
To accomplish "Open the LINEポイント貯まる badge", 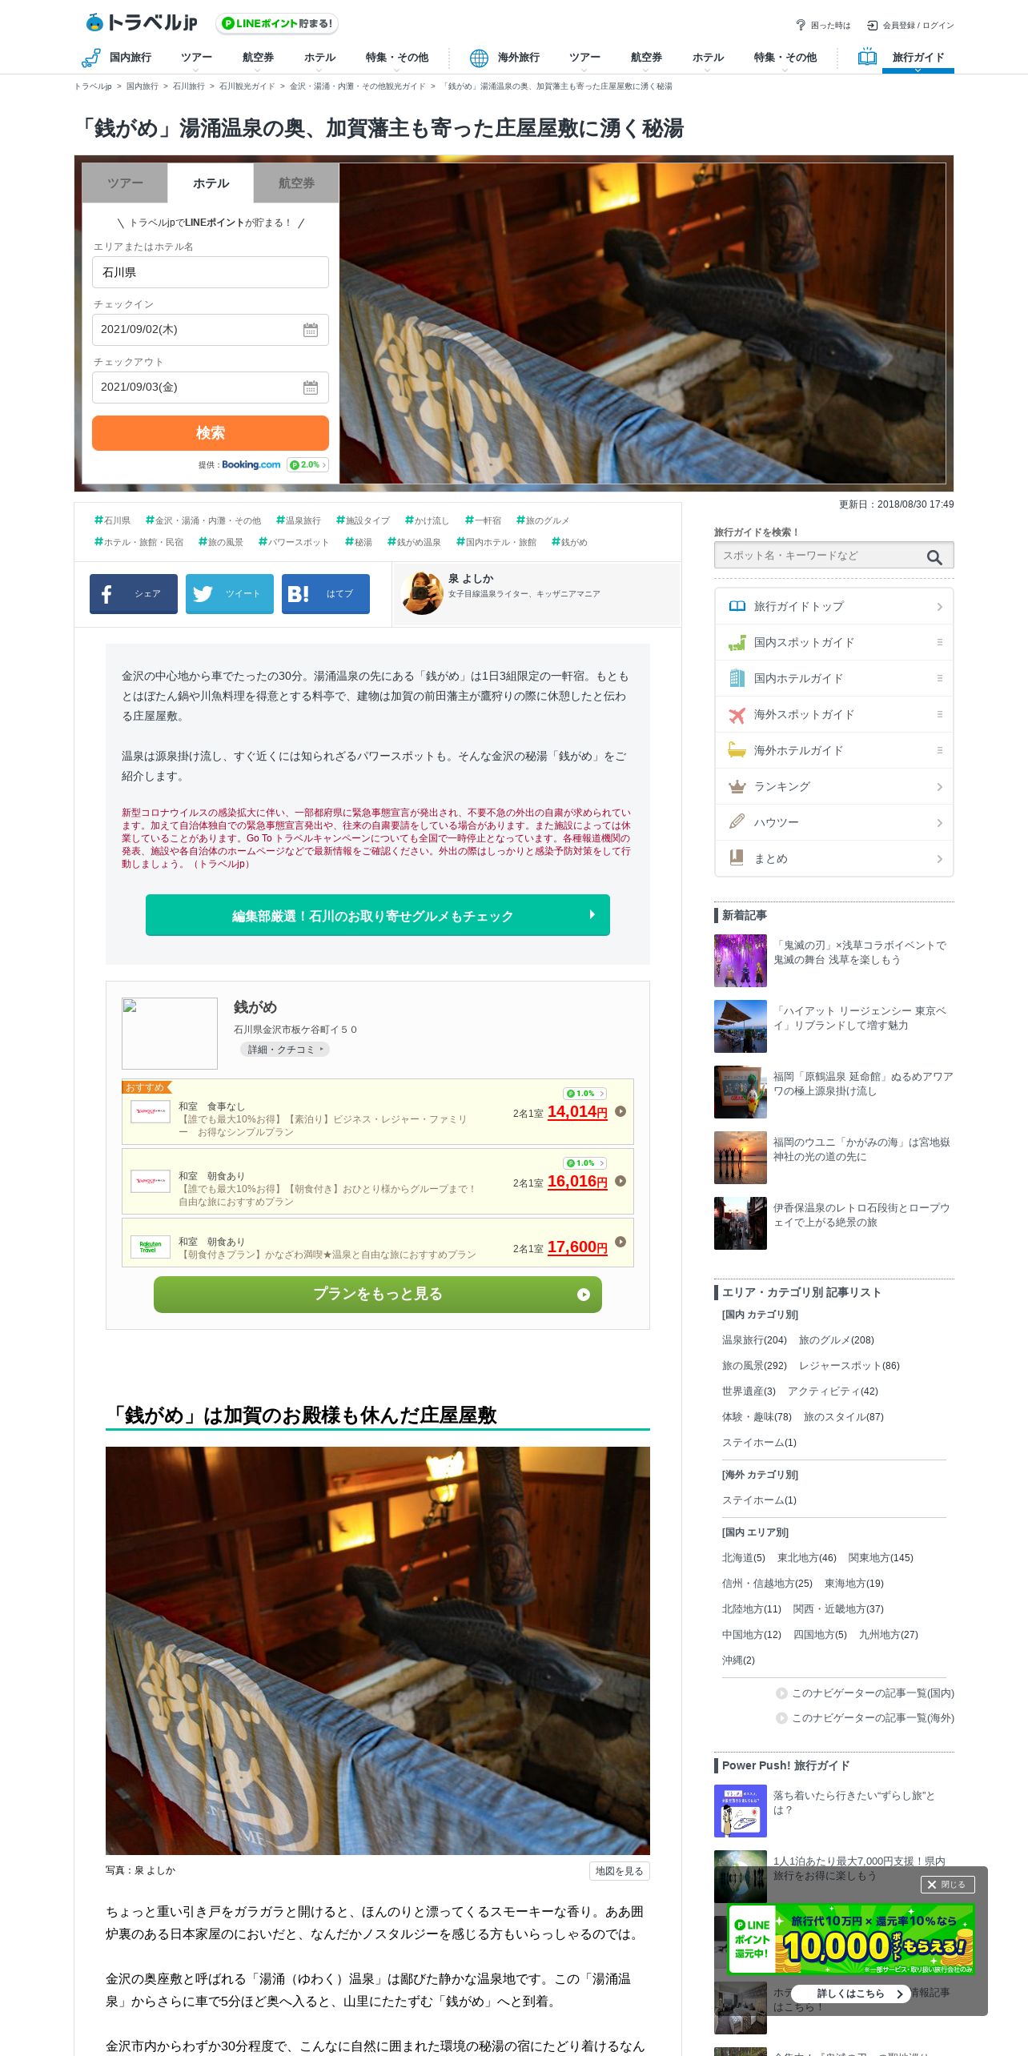I will [x=277, y=24].
